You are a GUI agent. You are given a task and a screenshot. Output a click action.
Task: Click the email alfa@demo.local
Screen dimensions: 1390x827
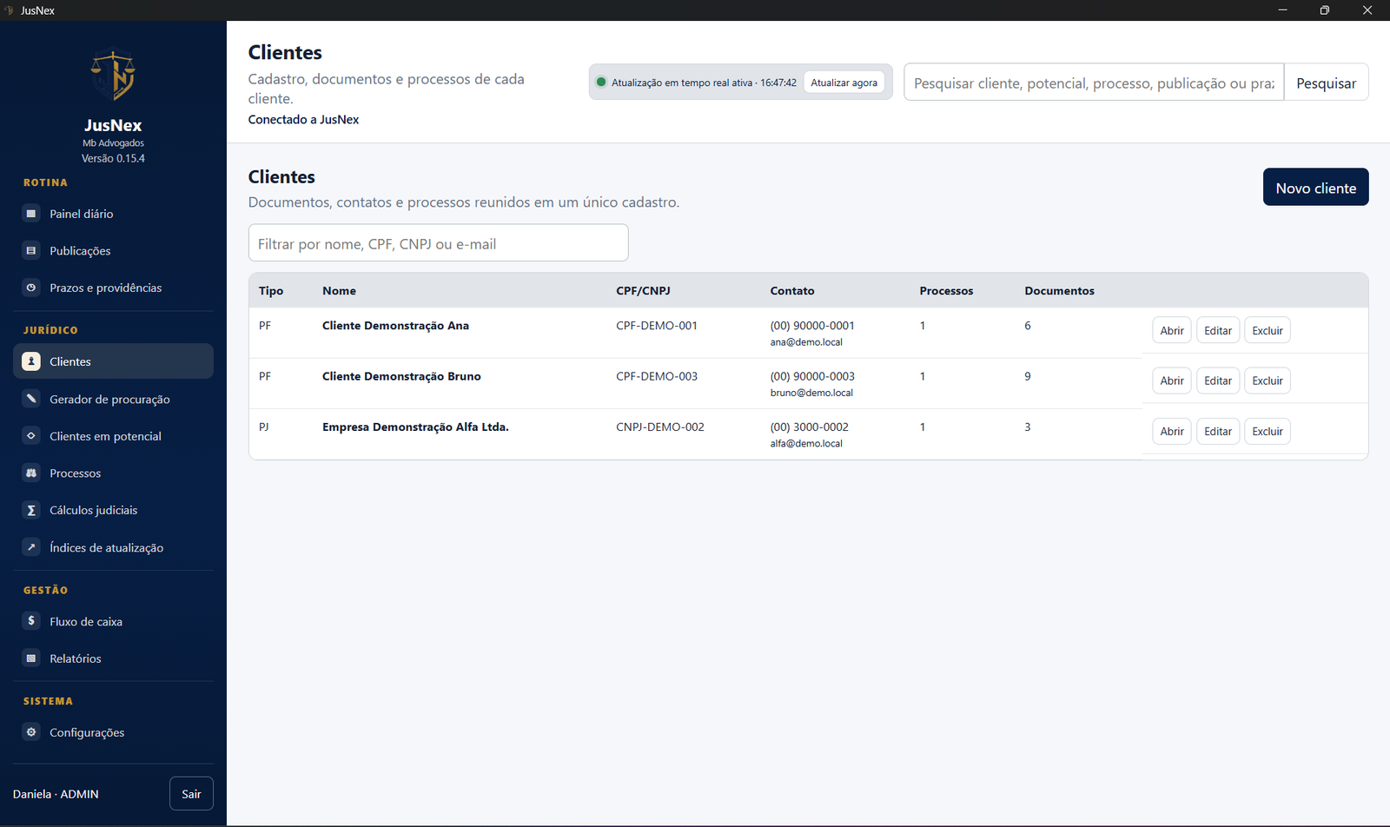[806, 443]
